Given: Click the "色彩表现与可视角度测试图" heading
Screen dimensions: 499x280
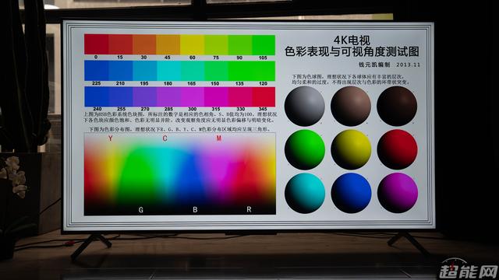Looking at the screenshot, I should coord(352,51).
